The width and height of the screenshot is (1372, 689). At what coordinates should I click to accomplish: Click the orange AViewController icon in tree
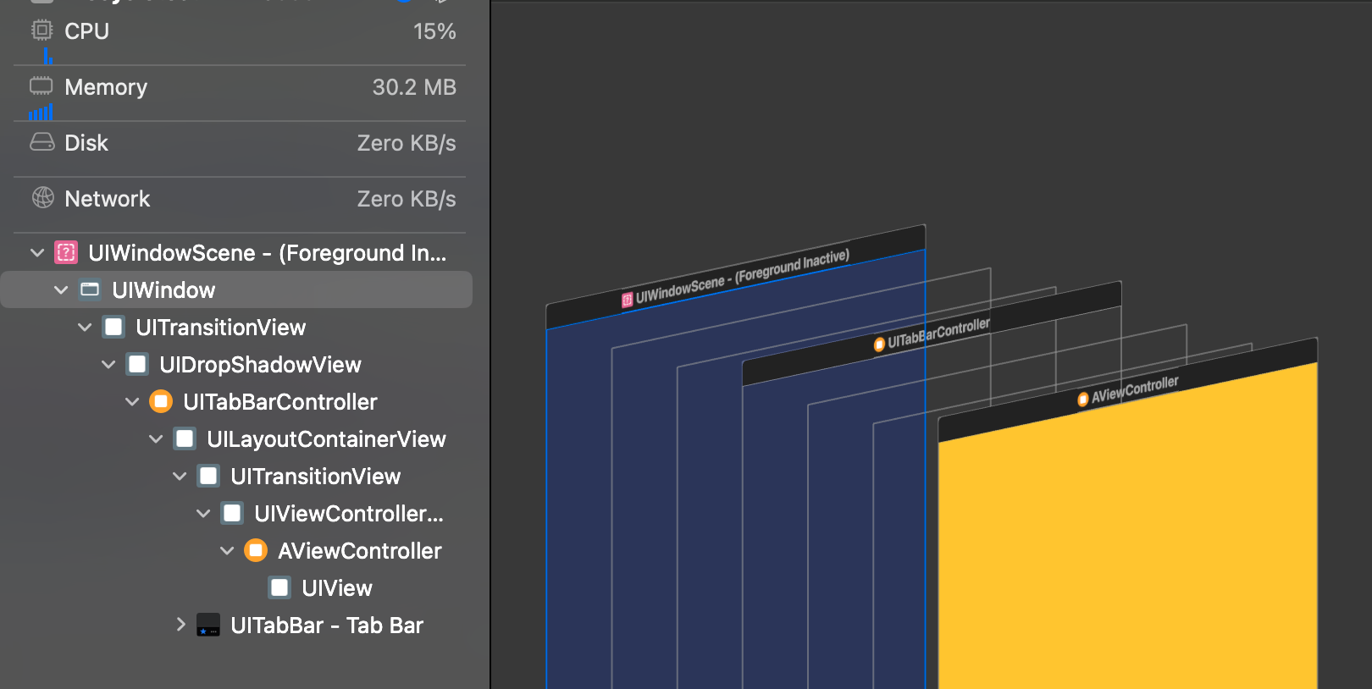tap(256, 550)
